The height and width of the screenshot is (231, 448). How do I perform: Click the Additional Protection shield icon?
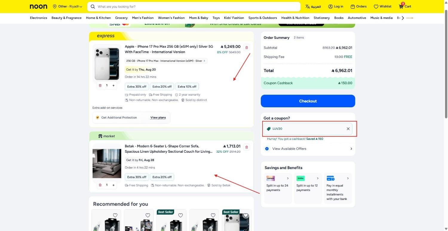[x=97, y=117]
